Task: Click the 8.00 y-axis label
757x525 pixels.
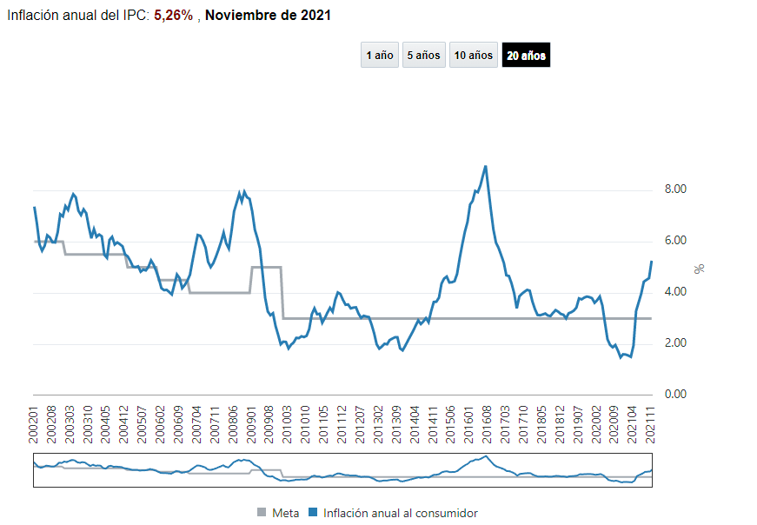Action: coord(675,189)
